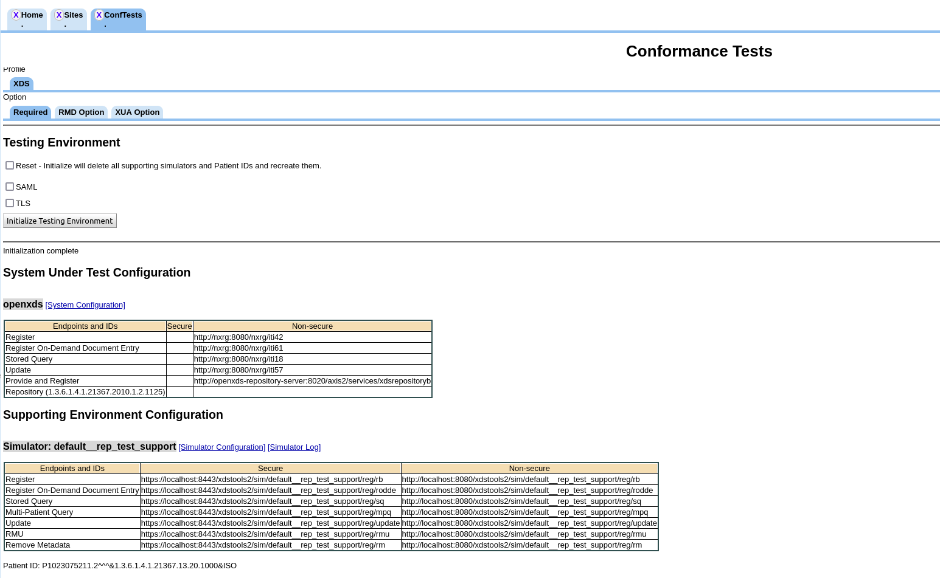This screenshot has width=940, height=578.
Task: Open the Simulator Log link
Action: [x=294, y=447]
